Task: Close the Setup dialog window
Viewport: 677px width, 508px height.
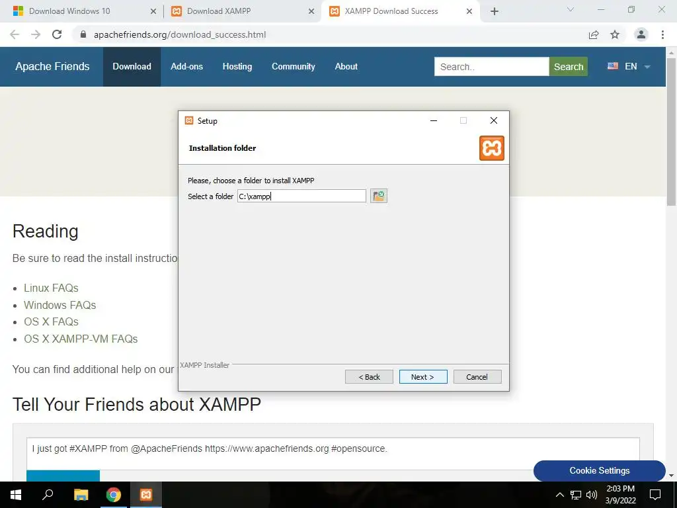Action: 493,120
